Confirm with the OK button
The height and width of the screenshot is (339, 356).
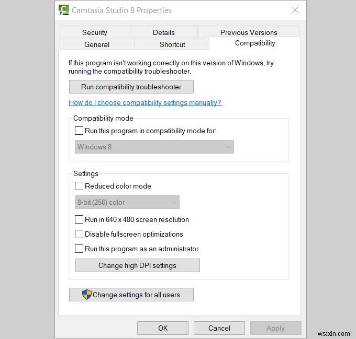163,328
